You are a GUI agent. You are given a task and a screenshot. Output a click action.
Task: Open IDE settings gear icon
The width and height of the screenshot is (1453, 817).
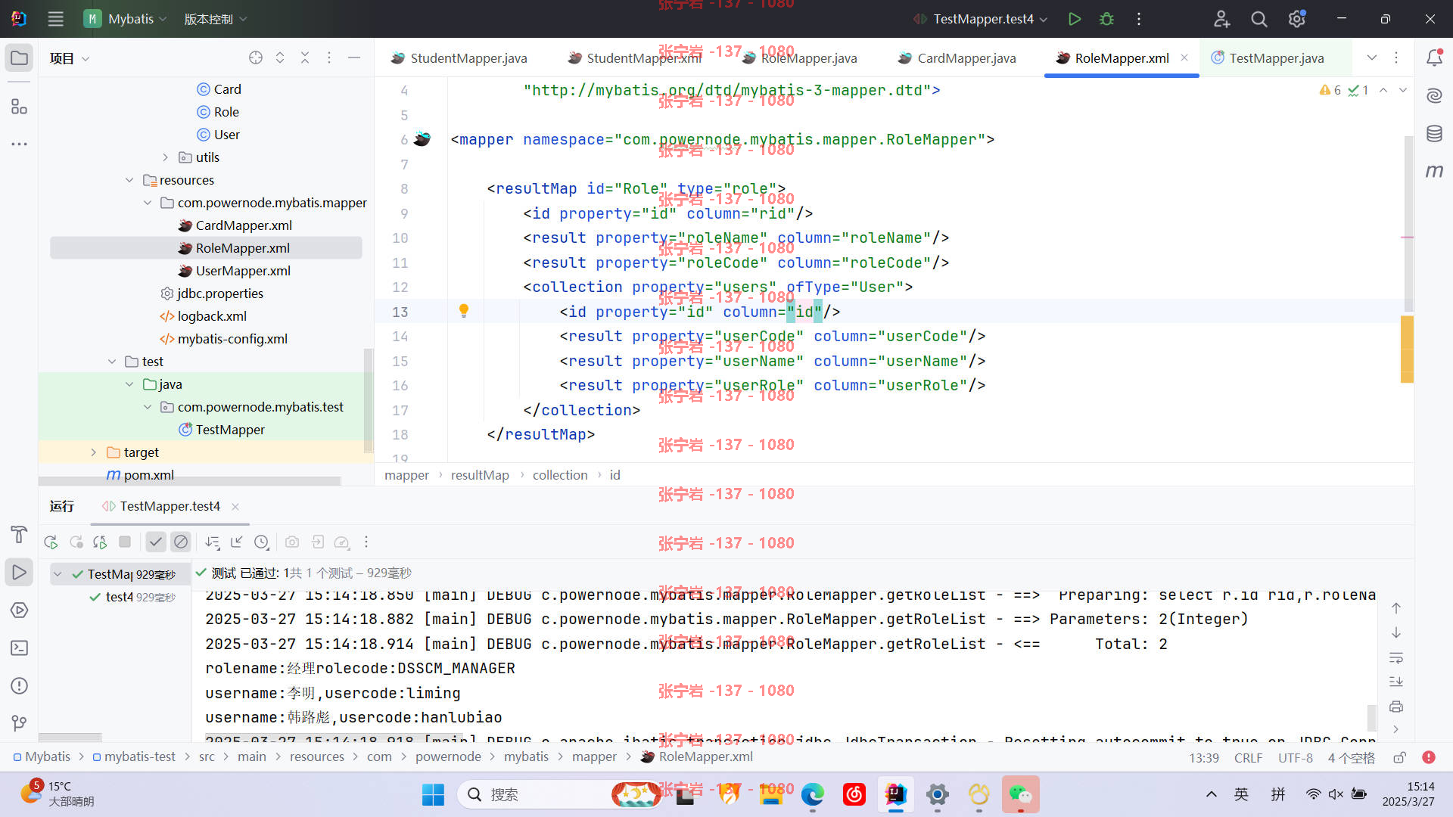(1296, 19)
